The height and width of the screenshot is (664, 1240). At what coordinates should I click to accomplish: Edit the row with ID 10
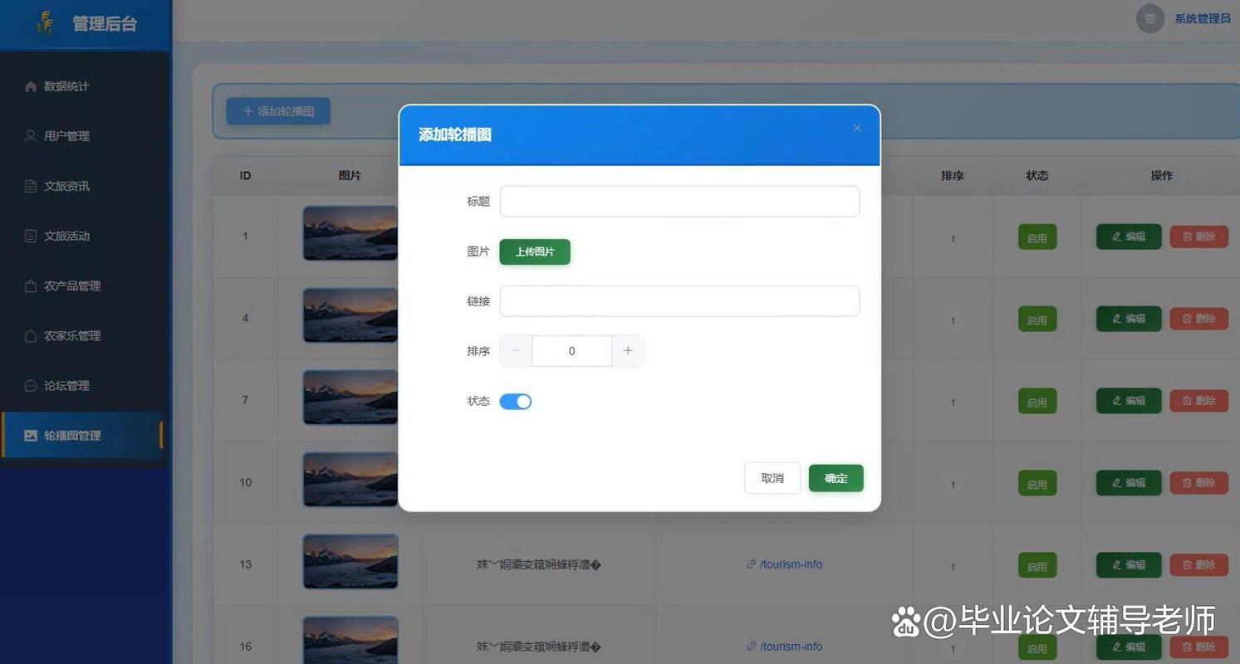(x=1129, y=483)
